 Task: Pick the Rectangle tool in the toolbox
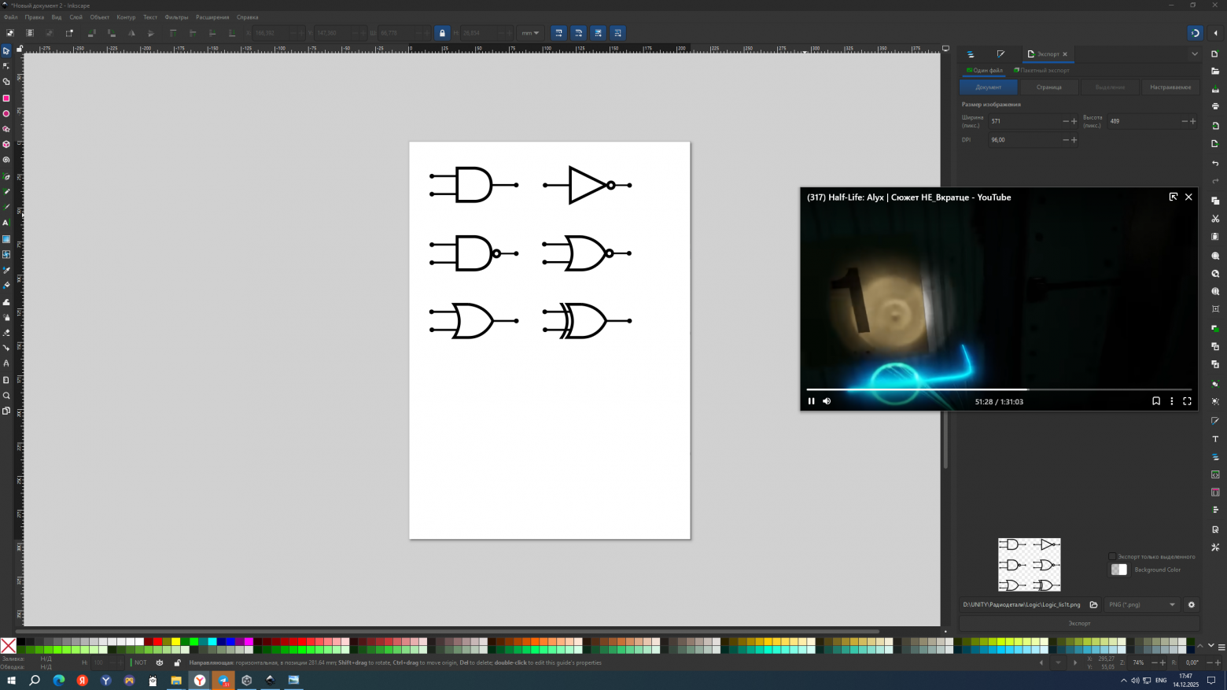(x=6, y=98)
